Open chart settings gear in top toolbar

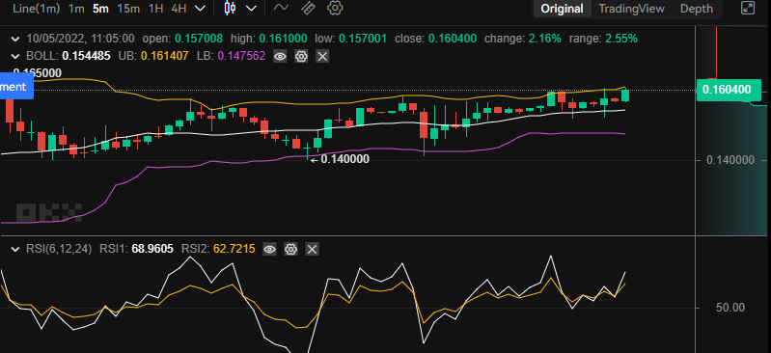pos(335,8)
